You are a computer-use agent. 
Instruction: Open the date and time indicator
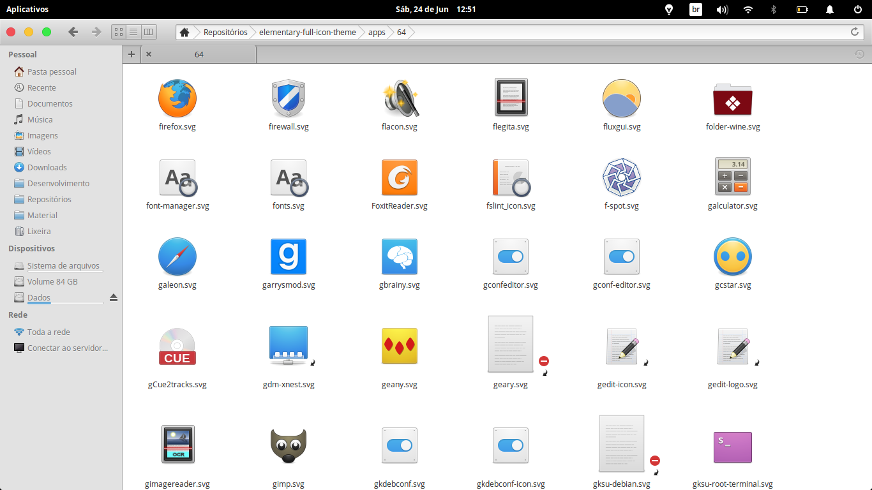(x=436, y=10)
